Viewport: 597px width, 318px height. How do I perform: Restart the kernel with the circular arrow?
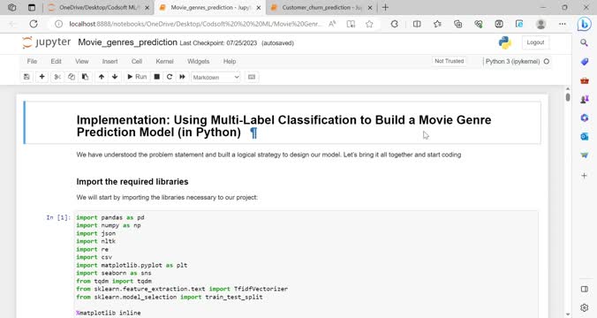pos(170,77)
